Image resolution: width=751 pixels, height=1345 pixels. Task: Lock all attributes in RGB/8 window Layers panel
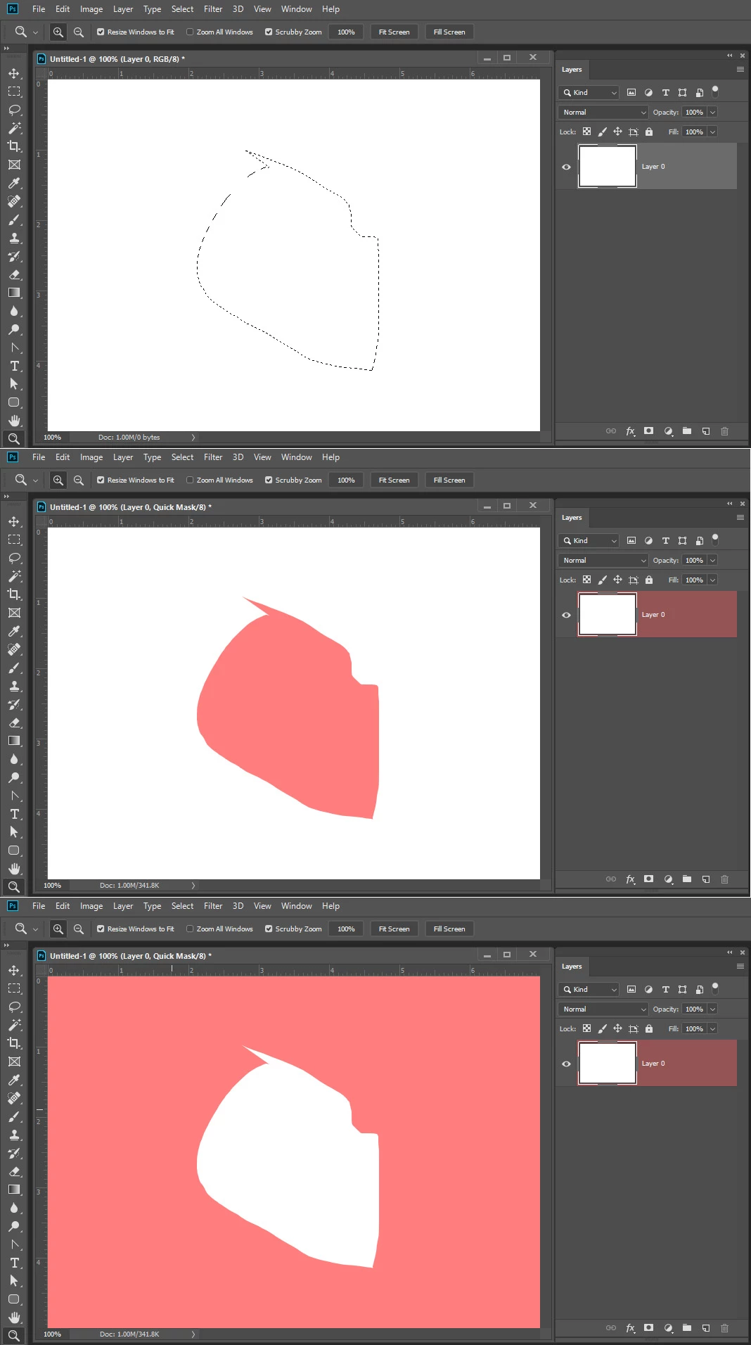click(649, 132)
